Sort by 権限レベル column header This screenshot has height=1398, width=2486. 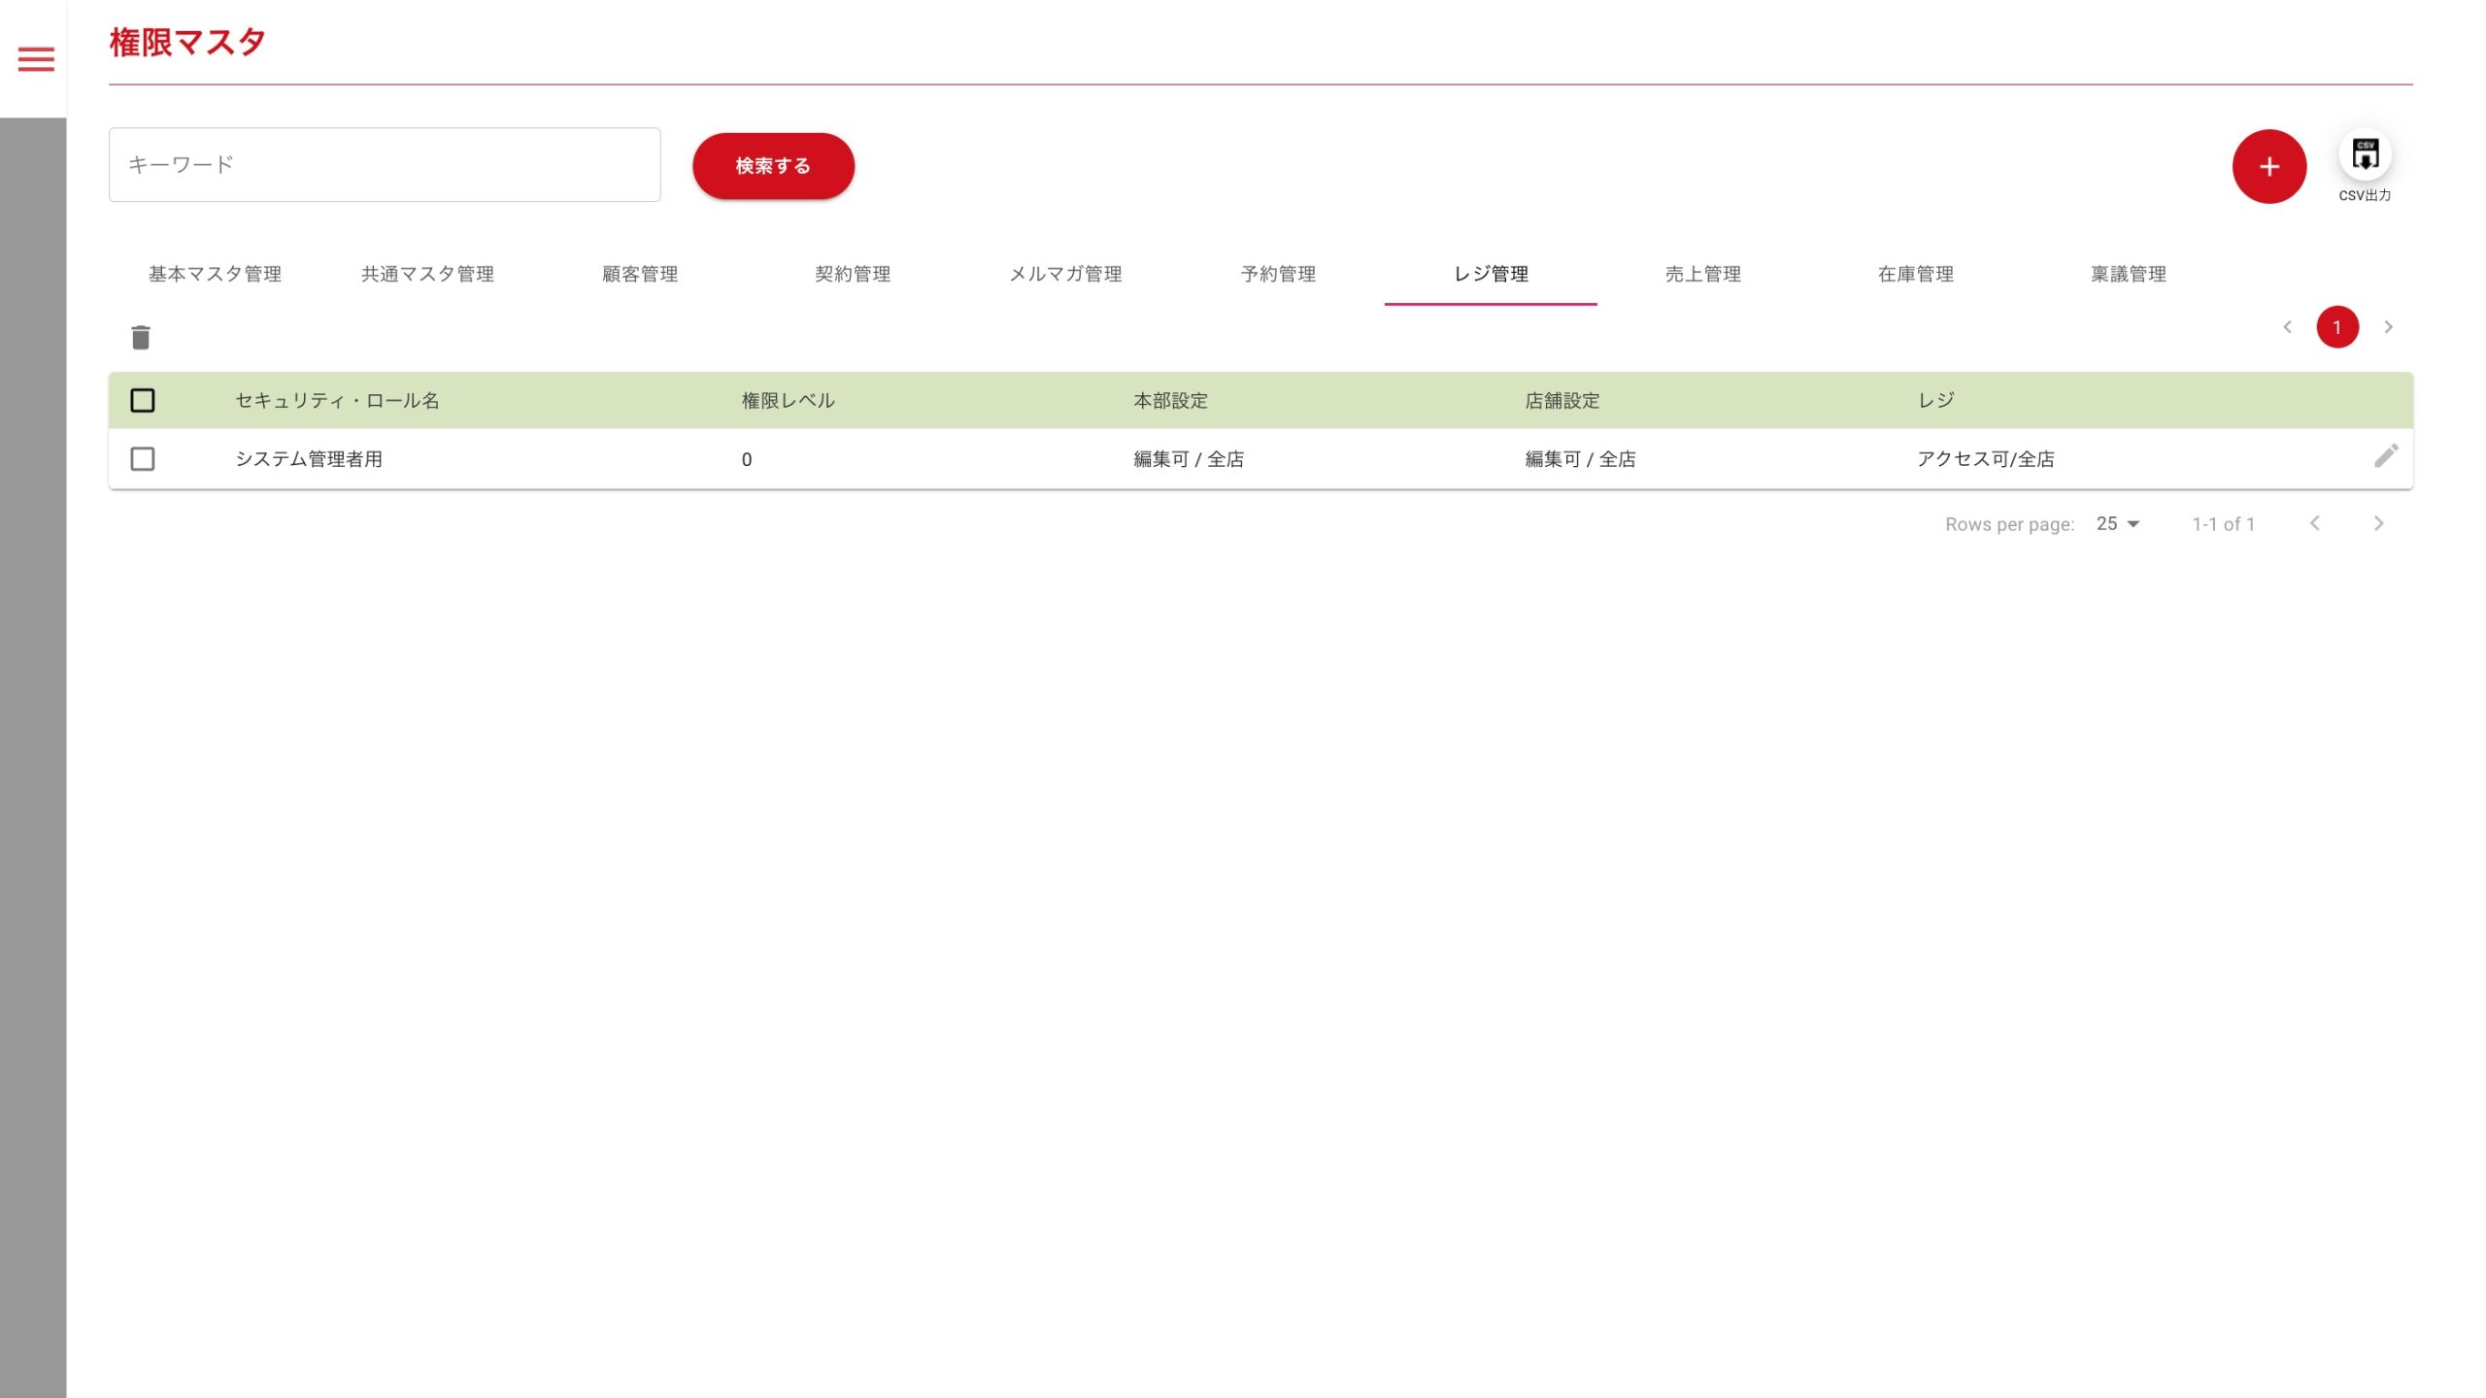tap(788, 400)
